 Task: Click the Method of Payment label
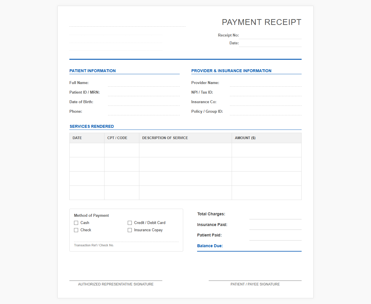(91, 215)
